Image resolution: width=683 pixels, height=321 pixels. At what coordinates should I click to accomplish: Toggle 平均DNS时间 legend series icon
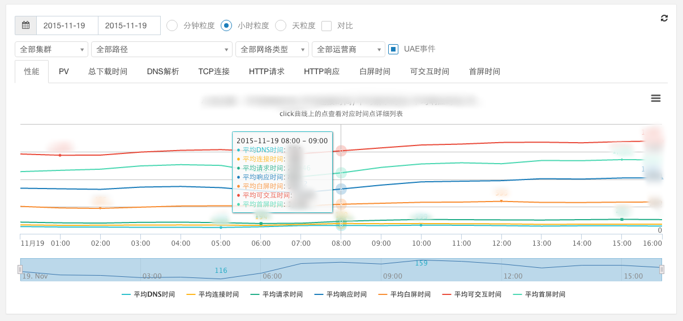(126, 294)
